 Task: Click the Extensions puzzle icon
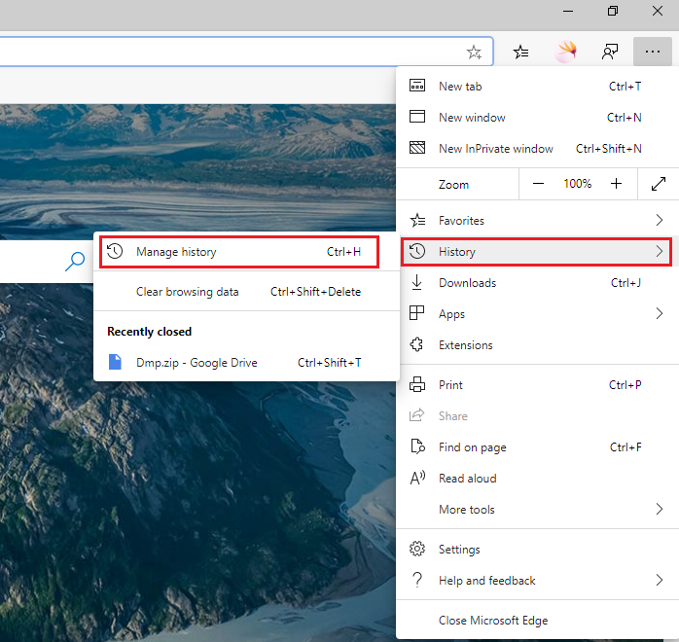[416, 344]
